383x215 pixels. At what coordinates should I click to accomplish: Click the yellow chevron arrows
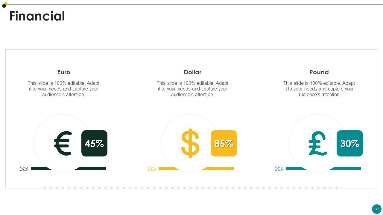point(152,169)
